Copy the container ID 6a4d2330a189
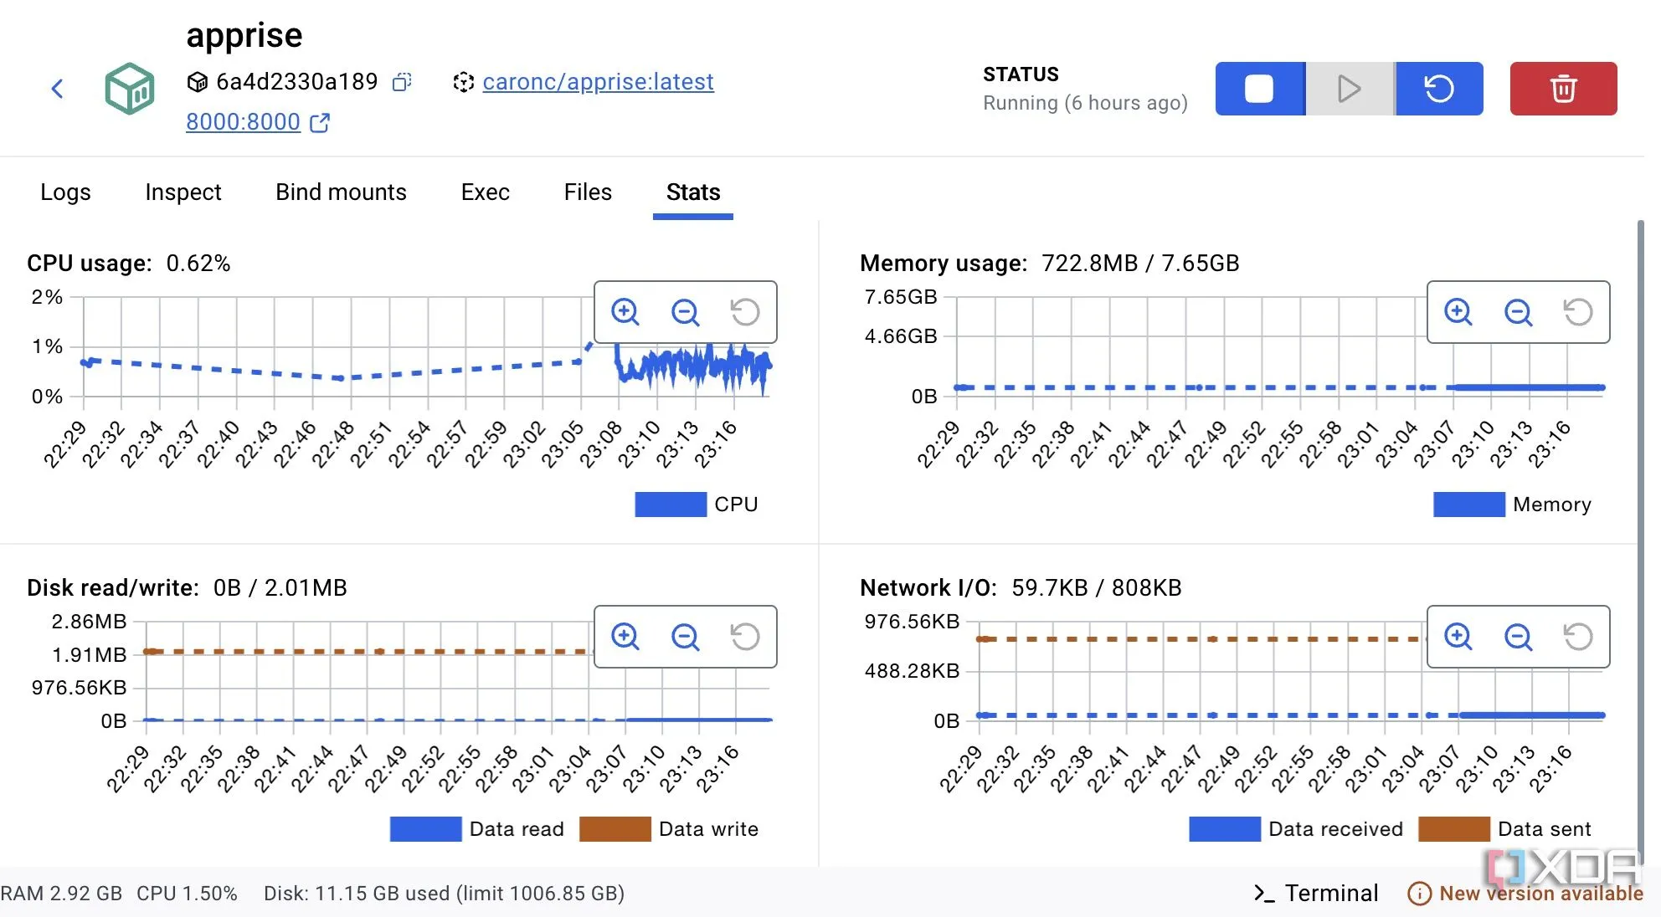 (x=403, y=82)
